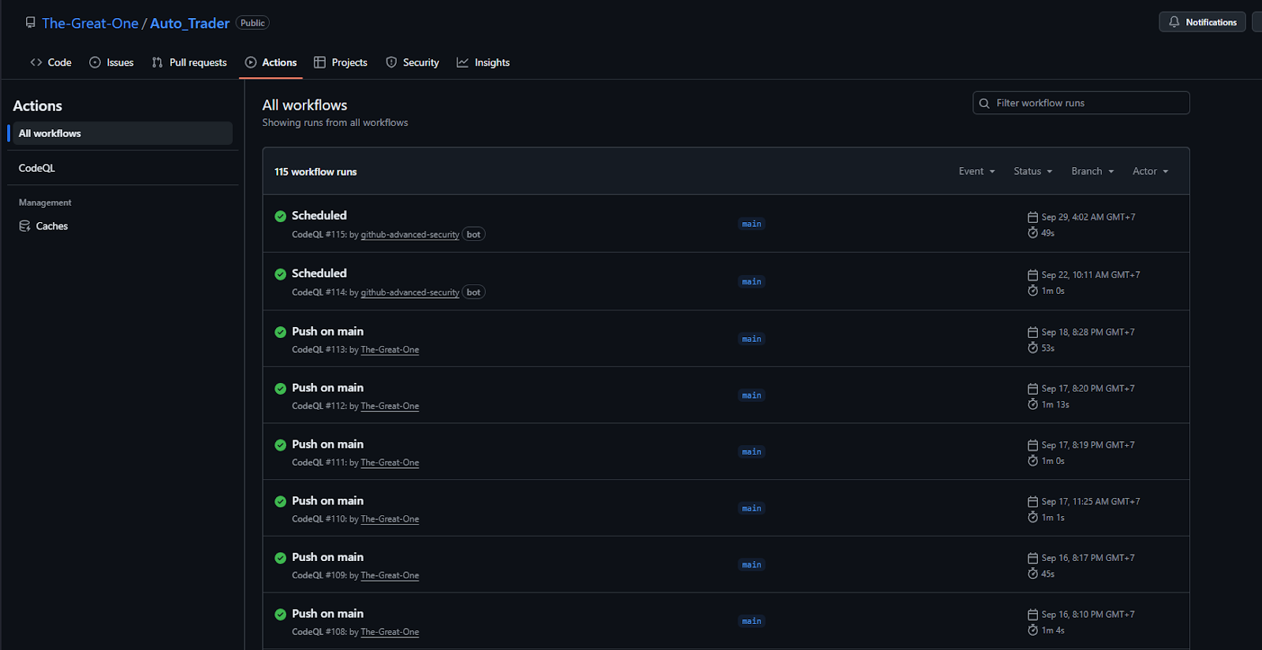Image resolution: width=1262 pixels, height=650 pixels.
Task: Click the Filter workflow runs search field
Action: (1088, 103)
